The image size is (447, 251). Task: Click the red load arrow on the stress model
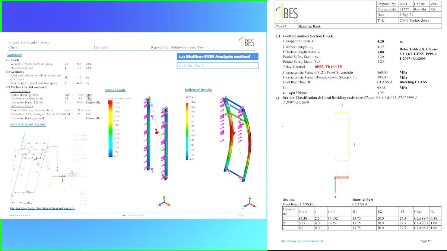coord(157,131)
